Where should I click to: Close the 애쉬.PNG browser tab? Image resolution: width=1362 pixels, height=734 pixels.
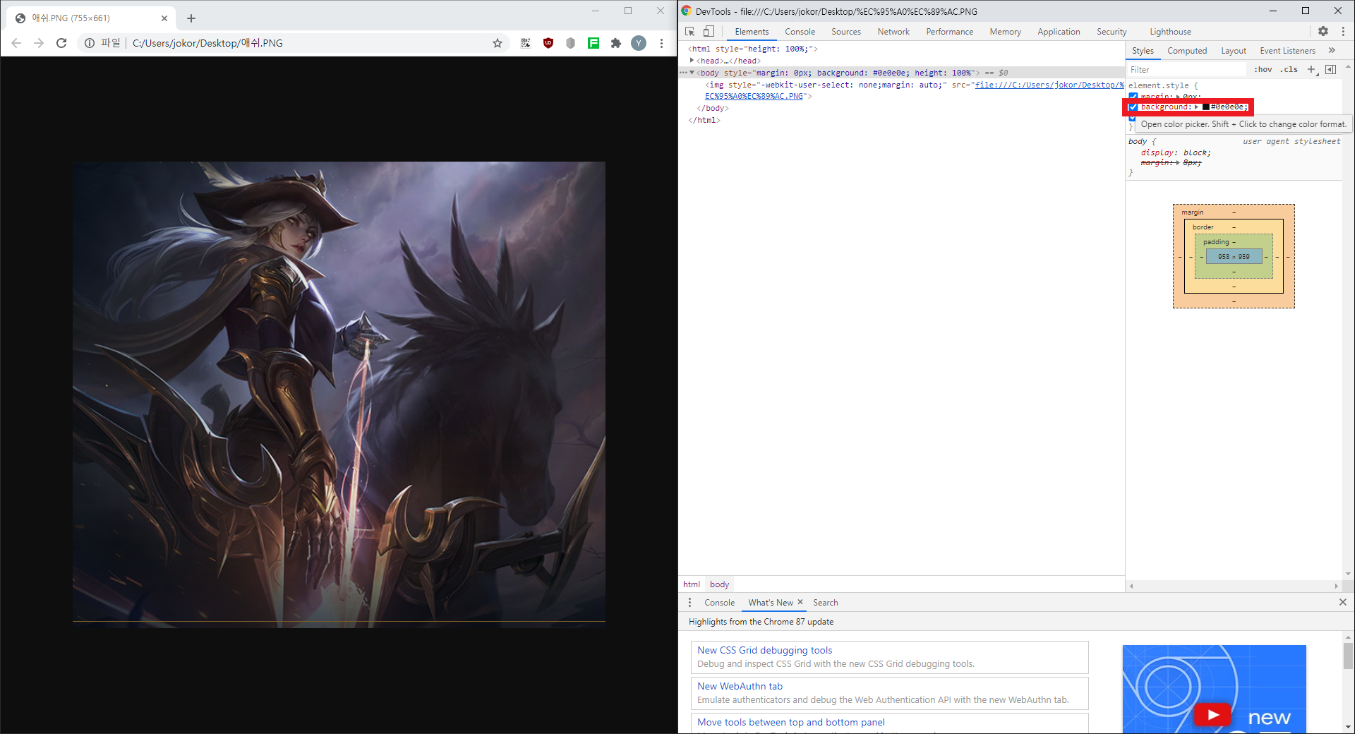point(164,18)
